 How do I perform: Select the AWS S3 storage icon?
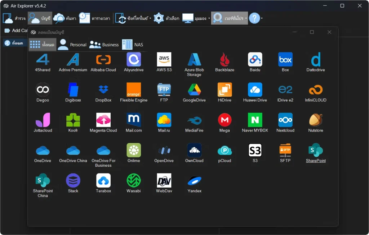tap(164, 60)
